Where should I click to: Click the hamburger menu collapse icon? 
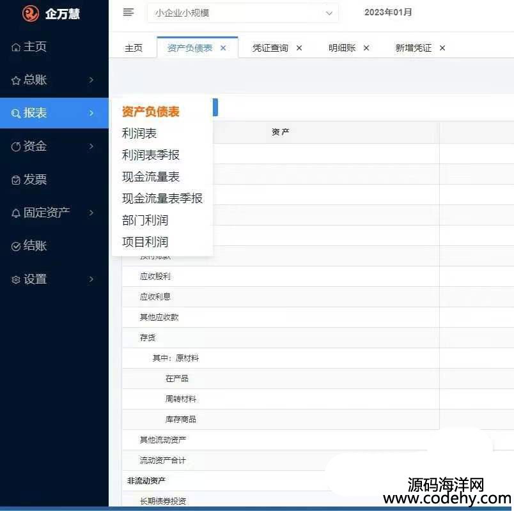coord(128,12)
